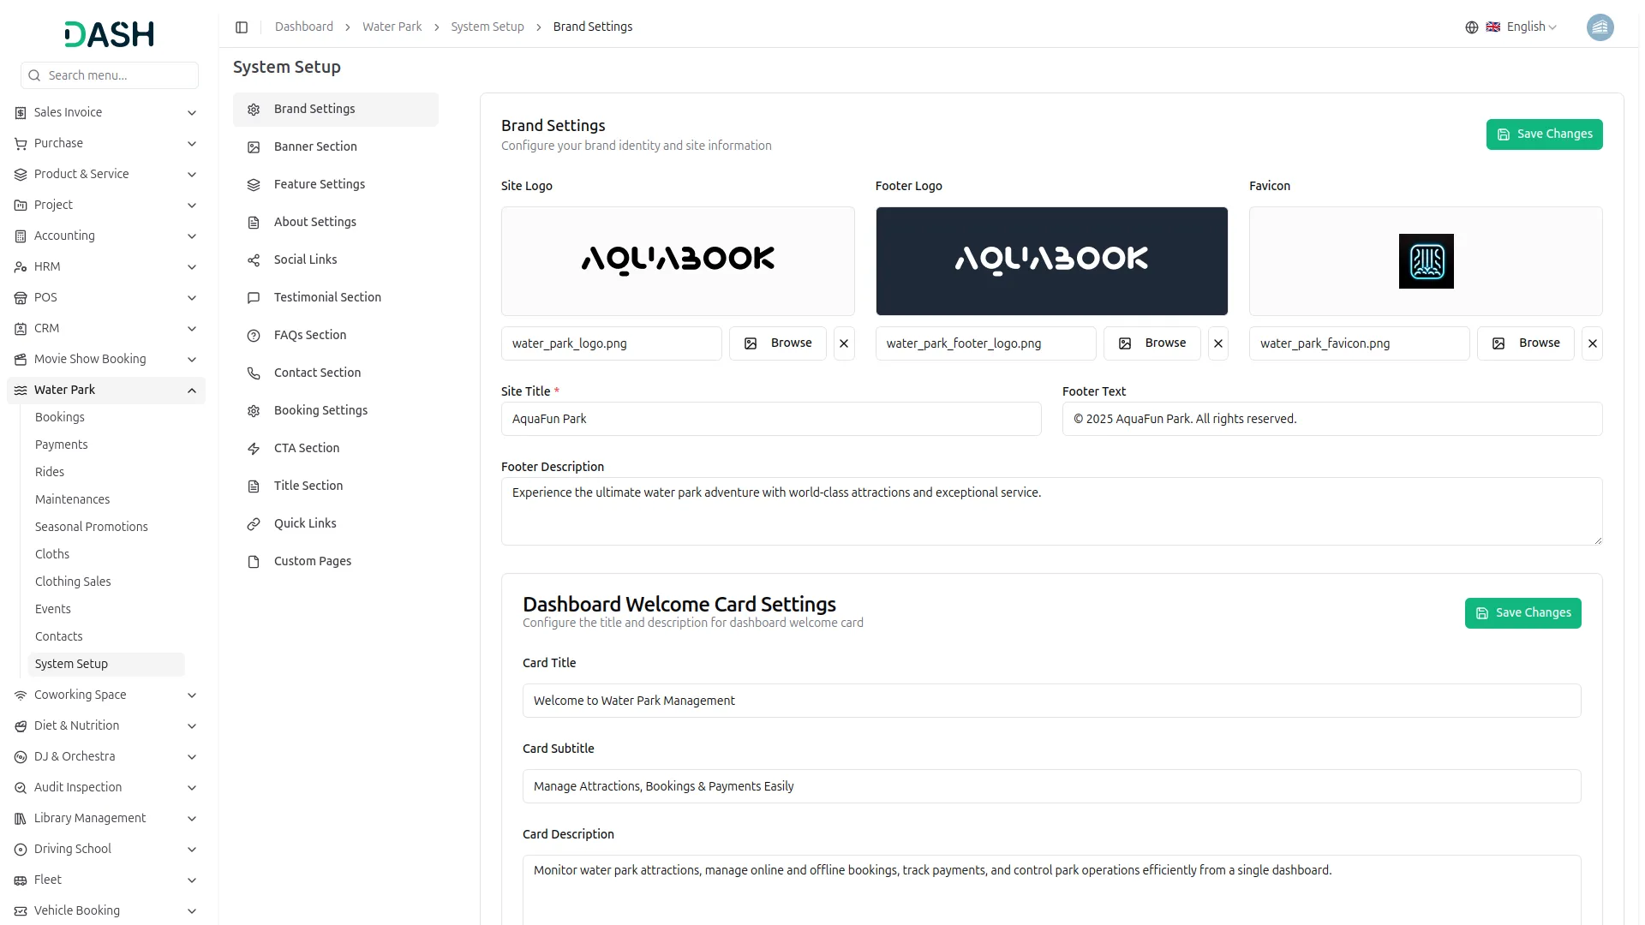This screenshot has height=925, width=1645.
Task: Save changes to Brand Settings
Action: click(1544, 134)
